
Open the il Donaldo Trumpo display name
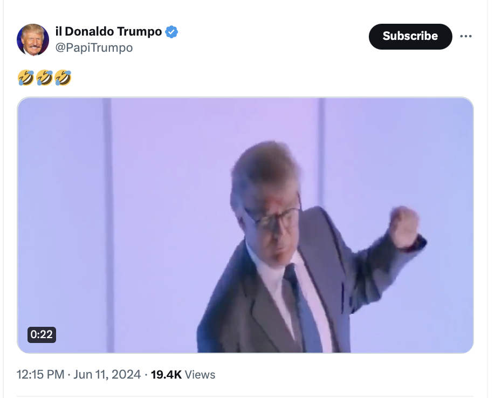[x=109, y=32]
